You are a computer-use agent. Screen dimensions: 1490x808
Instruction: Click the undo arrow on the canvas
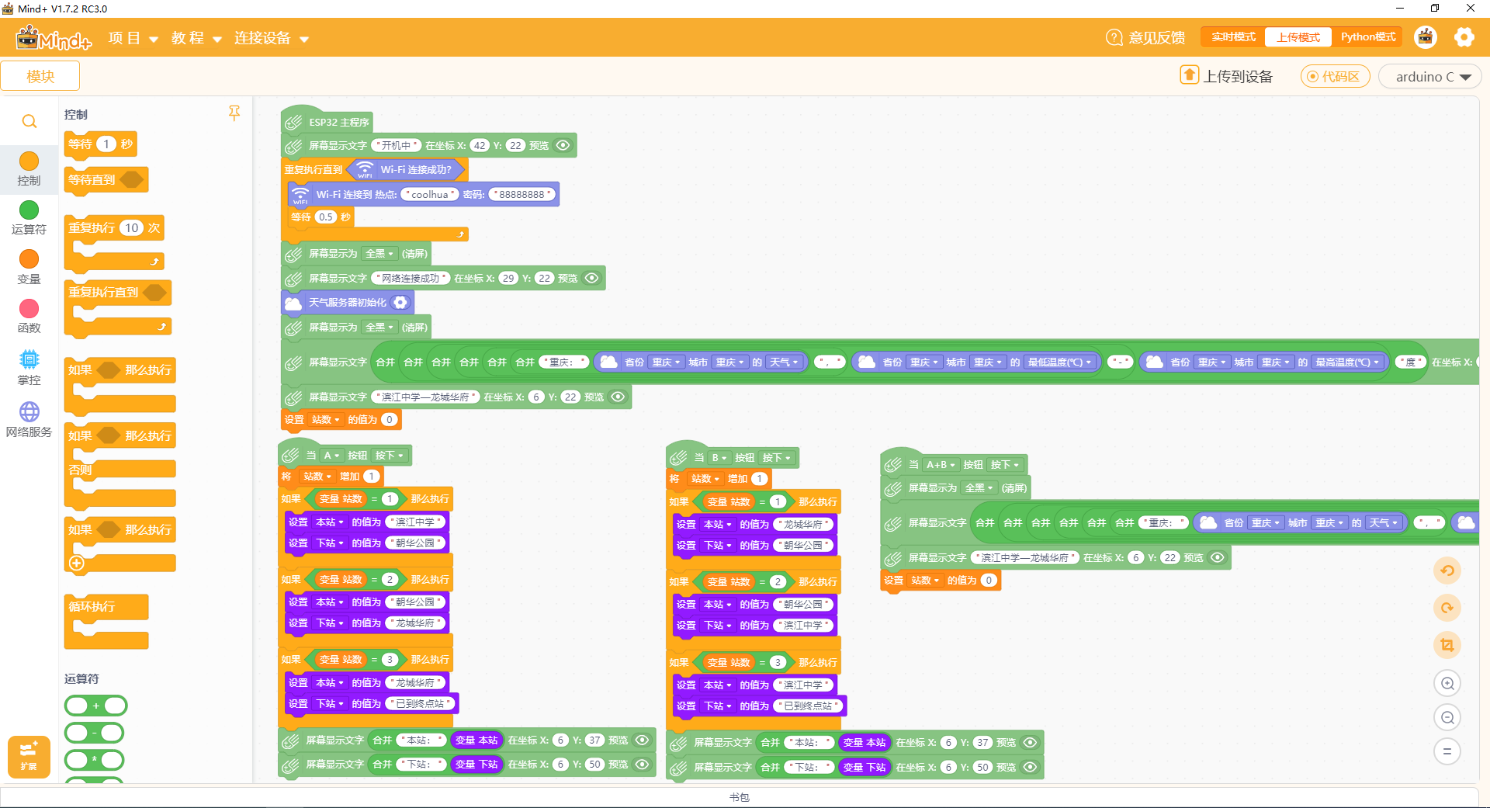[x=1447, y=571]
